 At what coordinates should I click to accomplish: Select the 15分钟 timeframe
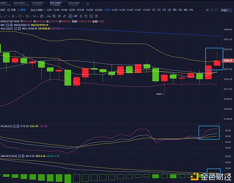pos(89,9)
